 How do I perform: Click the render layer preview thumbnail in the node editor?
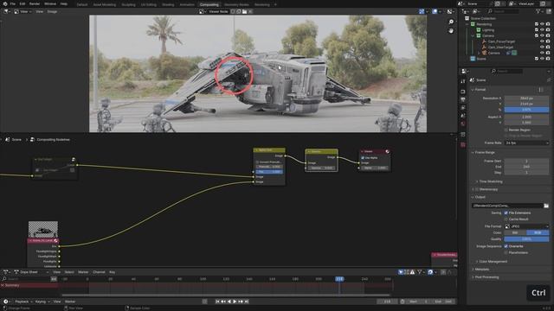tap(43, 230)
